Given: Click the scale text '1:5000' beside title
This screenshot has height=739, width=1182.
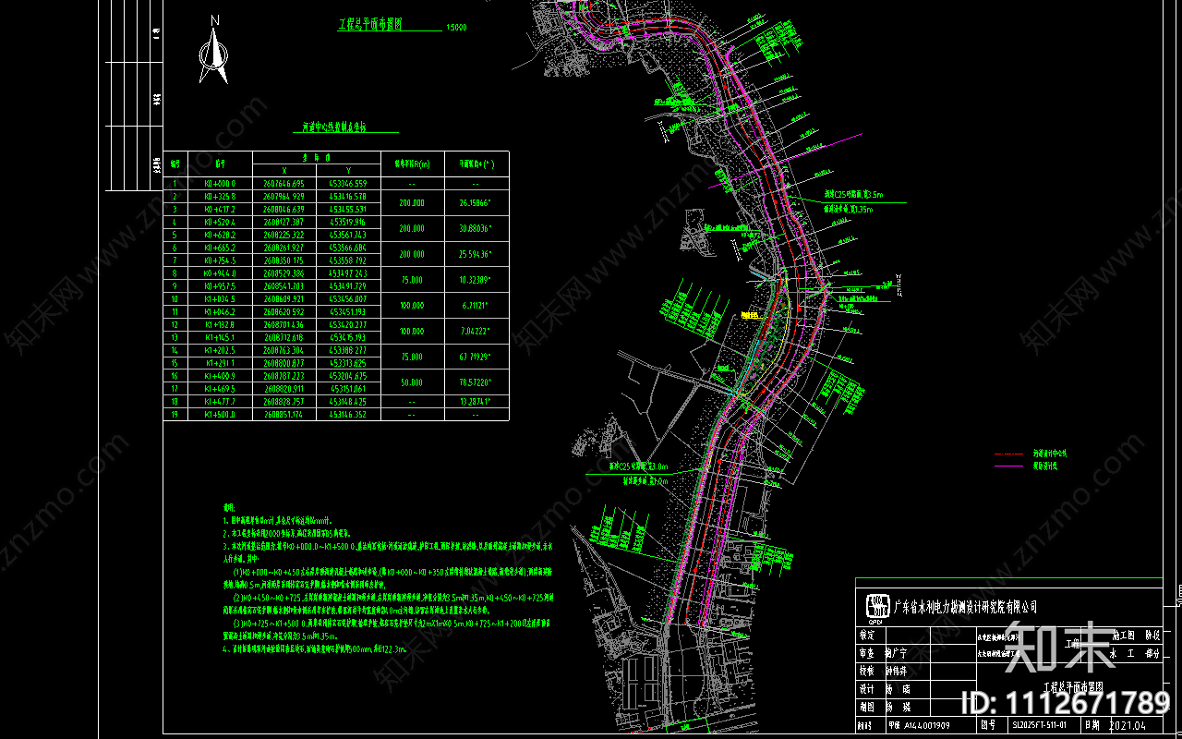Looking at the screenshot, I should pyautogui.click(x=456, y=28).
